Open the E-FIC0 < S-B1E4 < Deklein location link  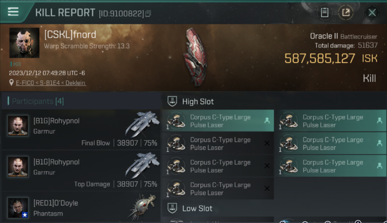click(x=51, y=83)
